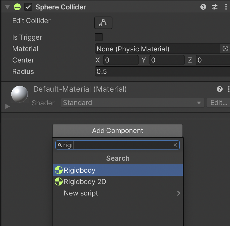
Task: Click the Radius input field
Action: click(162, 72)
